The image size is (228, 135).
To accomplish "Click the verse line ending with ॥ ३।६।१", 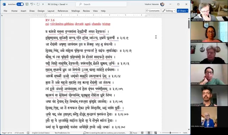I will (87, 38).
